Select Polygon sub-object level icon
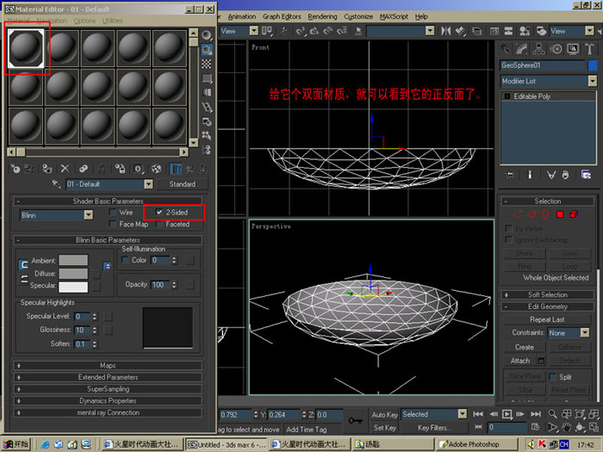The width and height of the screenshot is (603, 452). pyautogui.click(x=560, y=214)
